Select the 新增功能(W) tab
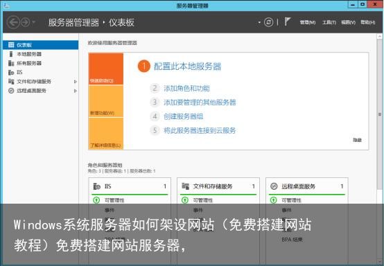 (x=106, y=101)
